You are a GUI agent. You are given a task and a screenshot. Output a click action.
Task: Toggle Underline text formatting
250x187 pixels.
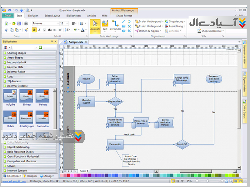click(44, 30)
